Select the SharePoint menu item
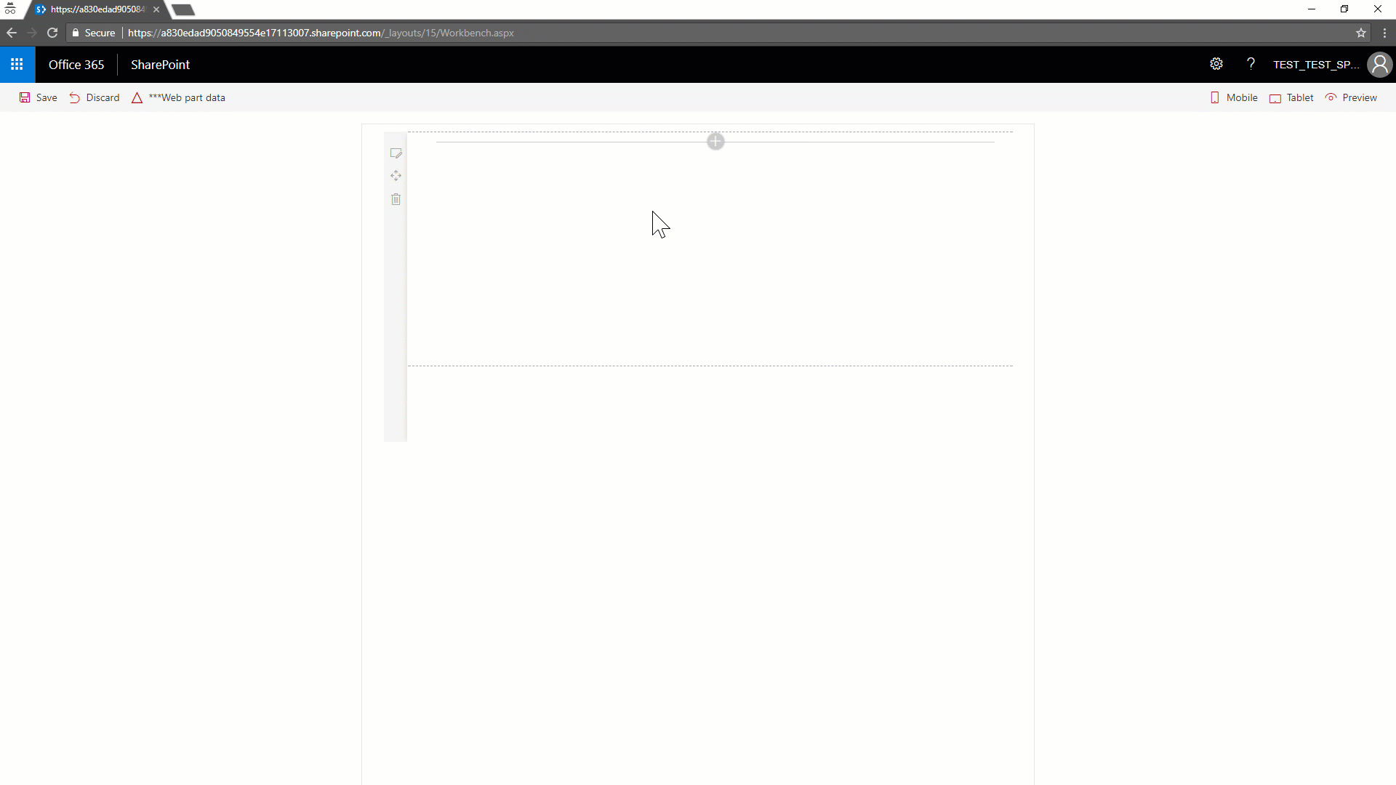Viewport: 1396px width, 785px height. 160,64
